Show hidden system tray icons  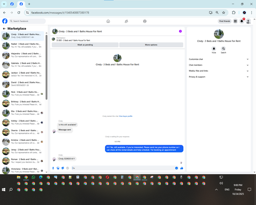point(217,190)
